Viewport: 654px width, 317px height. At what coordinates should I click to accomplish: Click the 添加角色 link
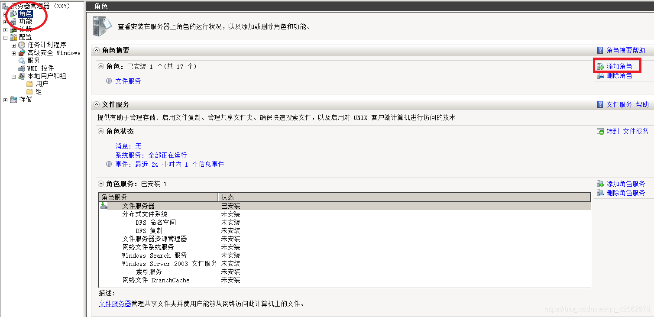click(x=619, y=67)
